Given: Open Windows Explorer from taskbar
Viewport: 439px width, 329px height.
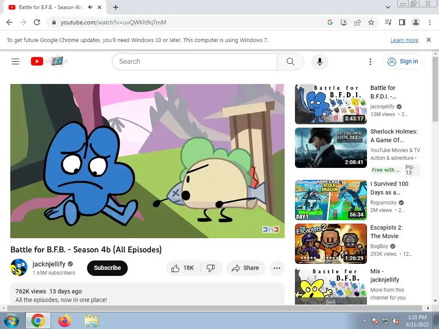Looking at the screenshot, I should coord(91,321).
